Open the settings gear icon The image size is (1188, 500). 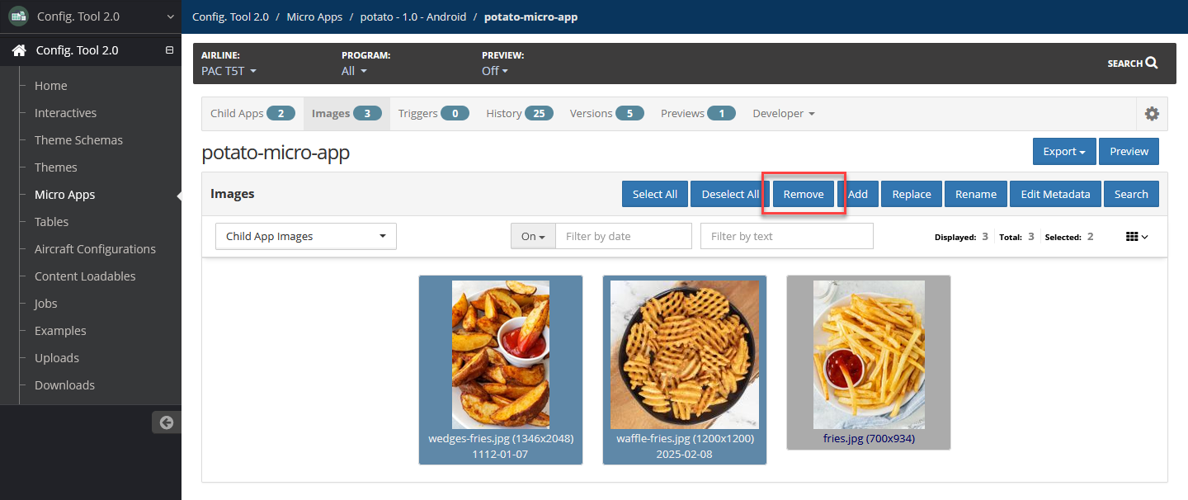point(1152,114)
